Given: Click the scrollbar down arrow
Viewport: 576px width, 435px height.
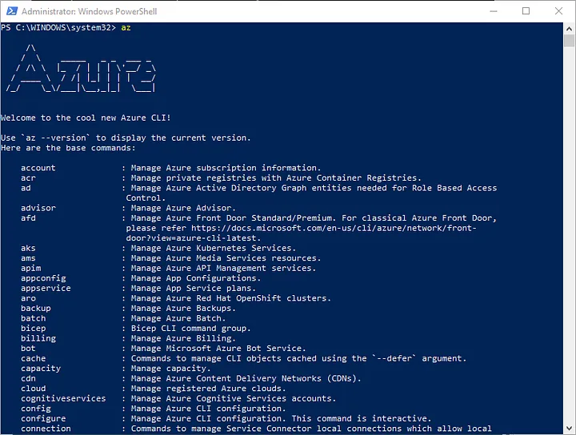Looking at the screenshot, I should coord(569,429).
